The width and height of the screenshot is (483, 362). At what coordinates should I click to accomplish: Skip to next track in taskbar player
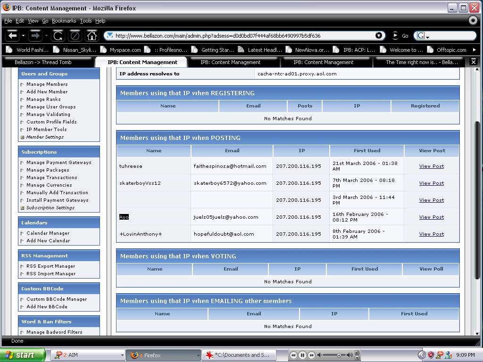(311, 355)
